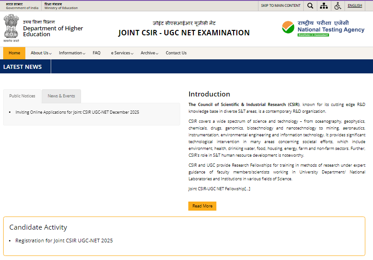Expand the Archive dropdown menu
Image resolution: width=373 pixels, height=260 pixels.
[x=149, y=53]
